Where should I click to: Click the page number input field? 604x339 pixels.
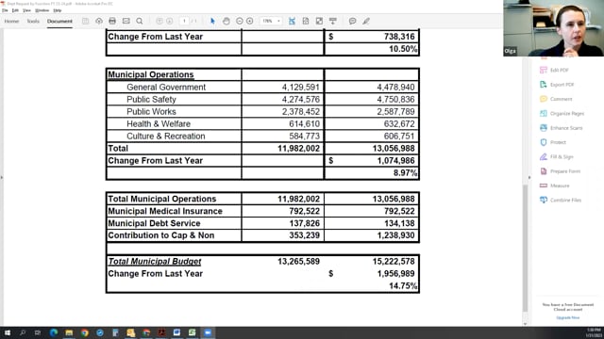[x=185, y=21]
